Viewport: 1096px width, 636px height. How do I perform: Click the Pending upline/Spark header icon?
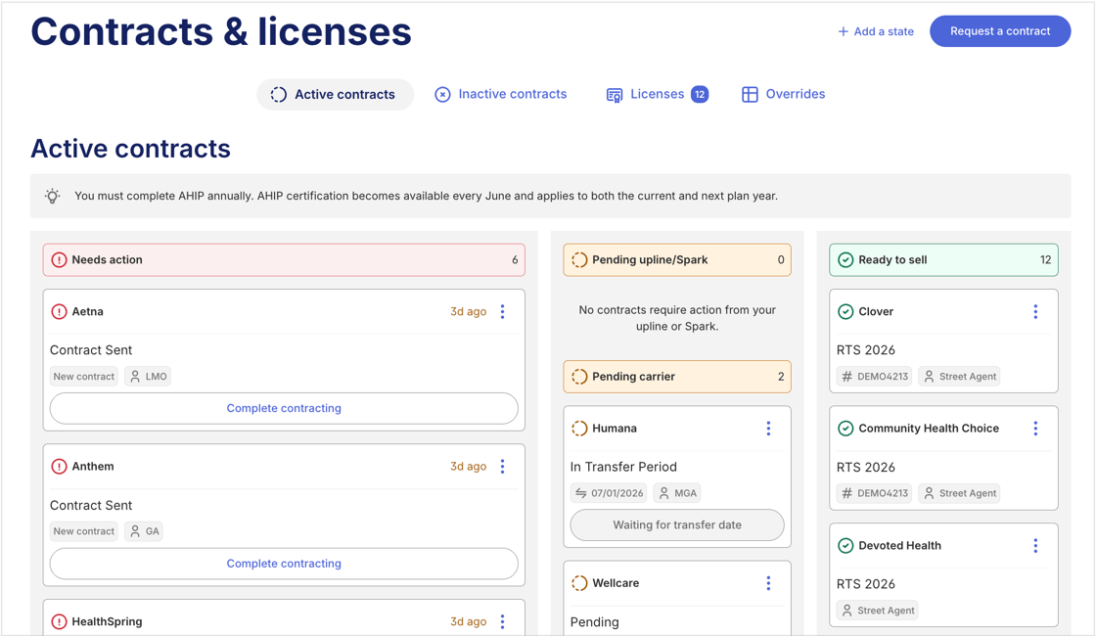(579, 260)
